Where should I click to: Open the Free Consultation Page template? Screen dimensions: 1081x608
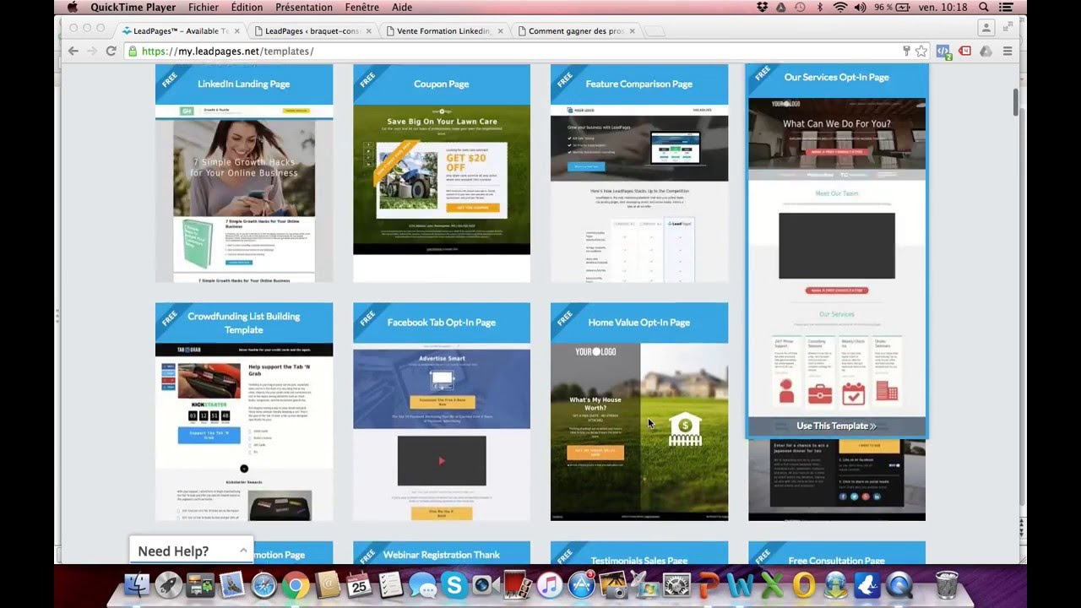pyautogui.click(x=837, y=553)
